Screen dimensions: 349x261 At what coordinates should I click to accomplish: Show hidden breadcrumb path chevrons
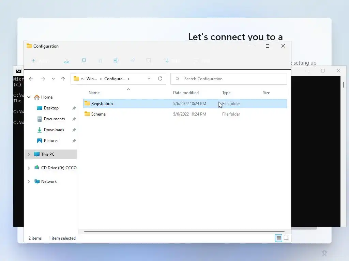pyautogui.click(x=82, y=79)
